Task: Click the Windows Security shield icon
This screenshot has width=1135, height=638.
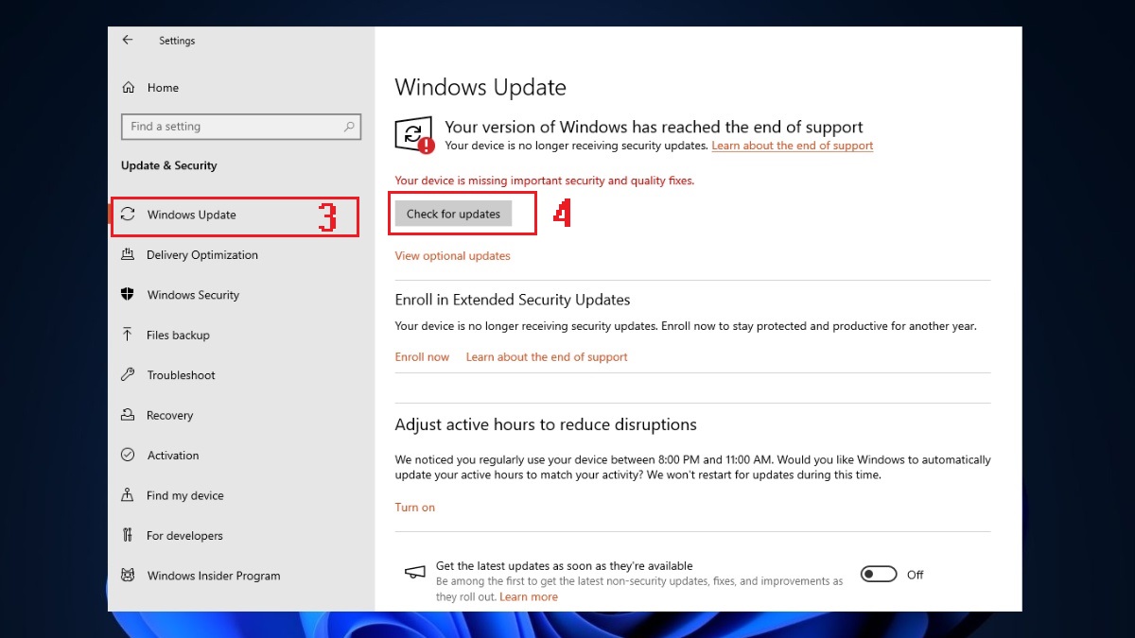Action: (x=128, y=295)
